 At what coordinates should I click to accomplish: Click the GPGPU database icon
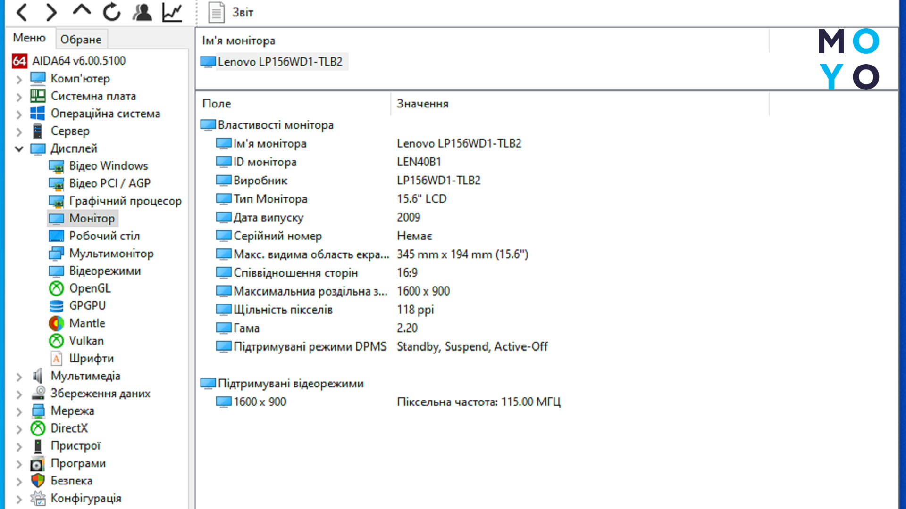click(x=56, y=306)
